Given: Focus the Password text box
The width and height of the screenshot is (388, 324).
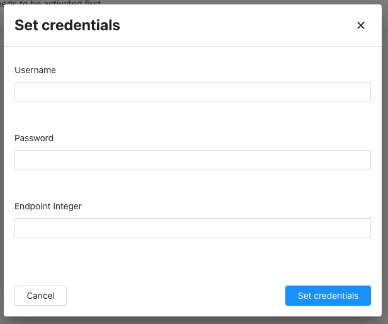Looking at the screenshot, I should click(x=192, y=160).
